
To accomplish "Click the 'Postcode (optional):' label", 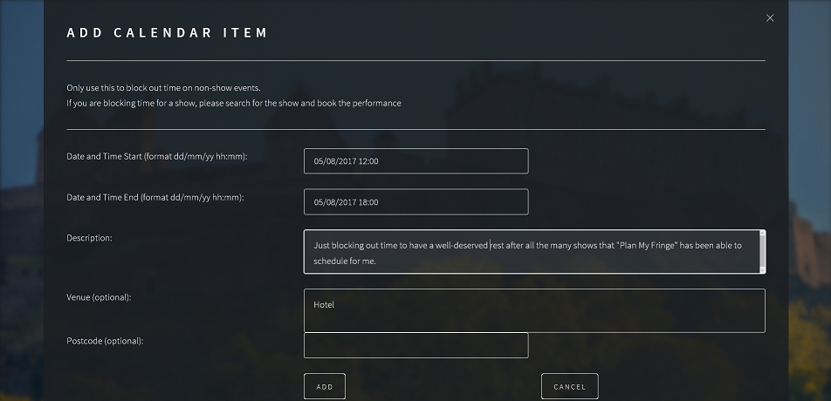I will tap(105, 341).
